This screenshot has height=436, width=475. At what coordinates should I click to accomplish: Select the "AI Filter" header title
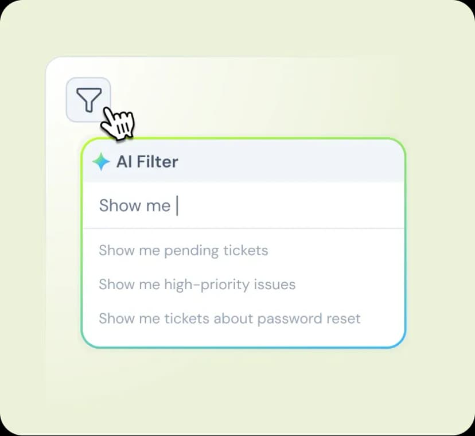point(147,162)
